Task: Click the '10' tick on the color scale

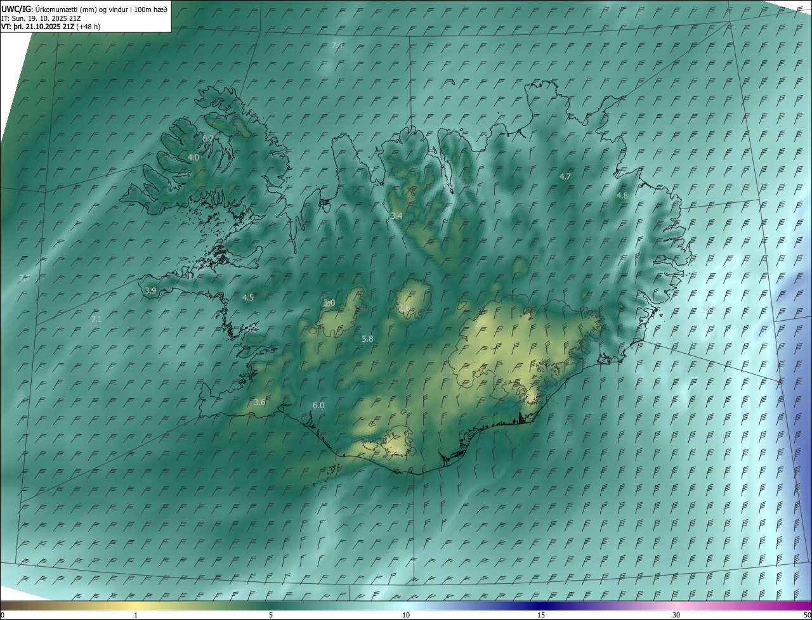Action: (406, 615)
